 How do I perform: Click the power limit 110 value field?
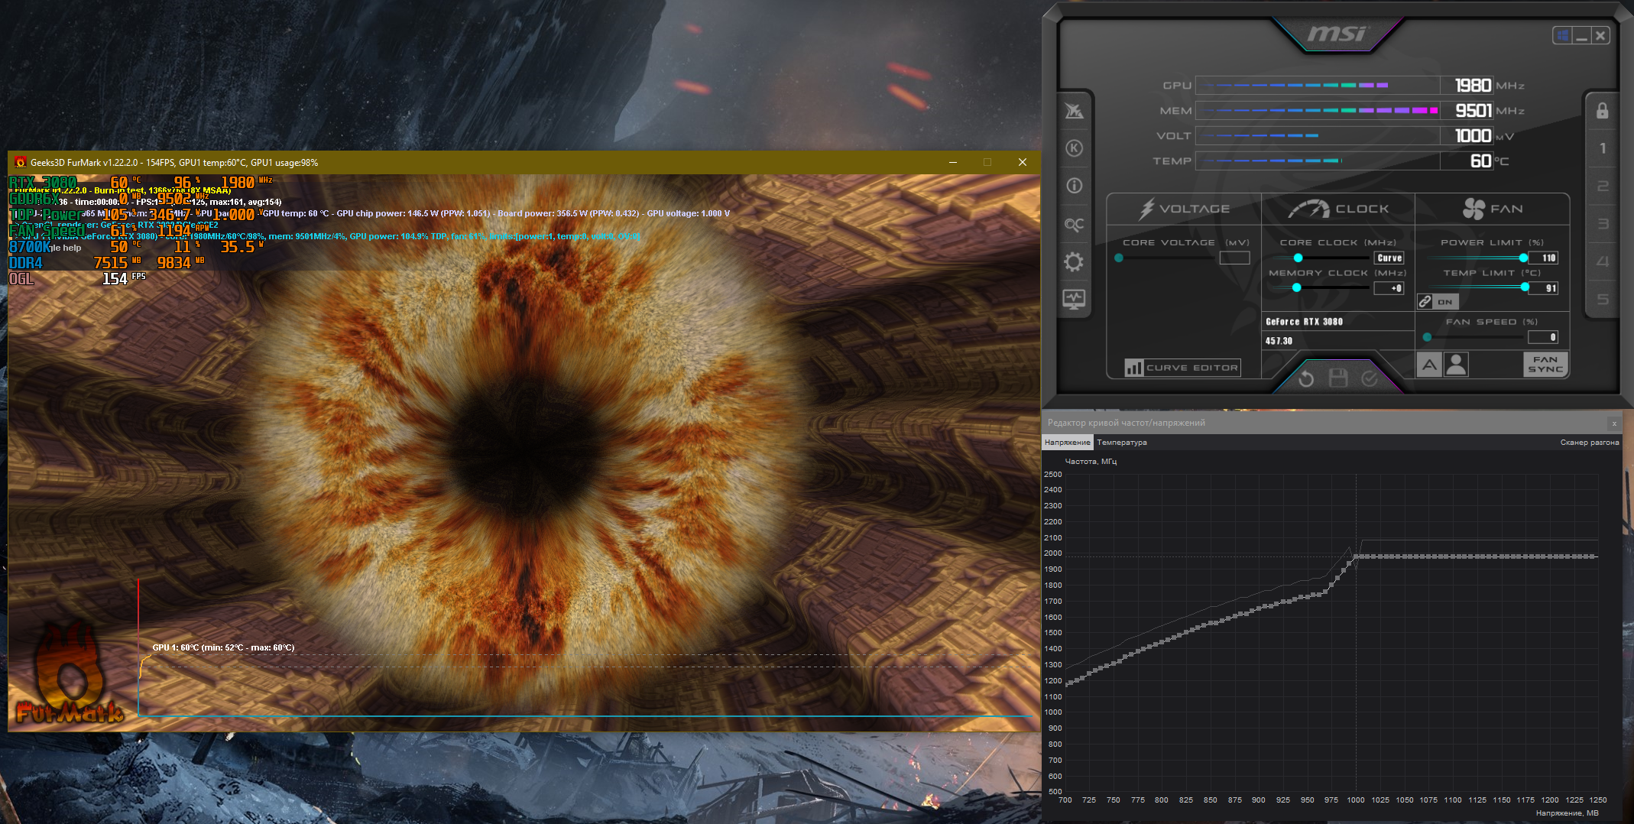(x=1543, y=258)
